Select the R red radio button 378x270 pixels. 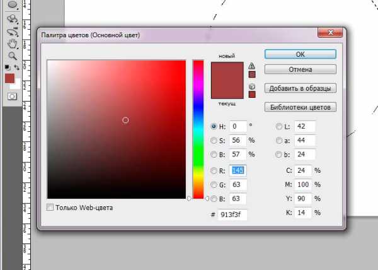pyautogui.click(x=214, y=170)
